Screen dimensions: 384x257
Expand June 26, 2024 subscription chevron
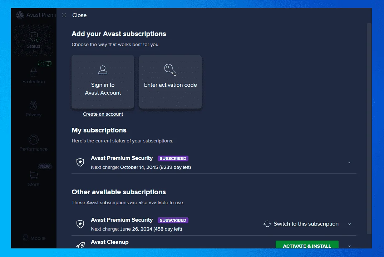click(349, 224)
